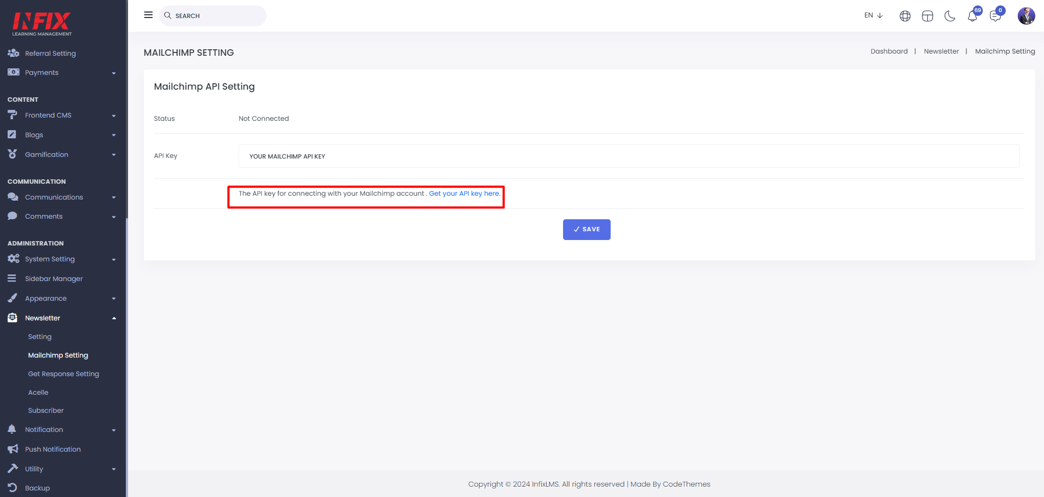Click the Communications chat bubbles icon
This screenshot has height=497, width=1044.
[13, 197]
